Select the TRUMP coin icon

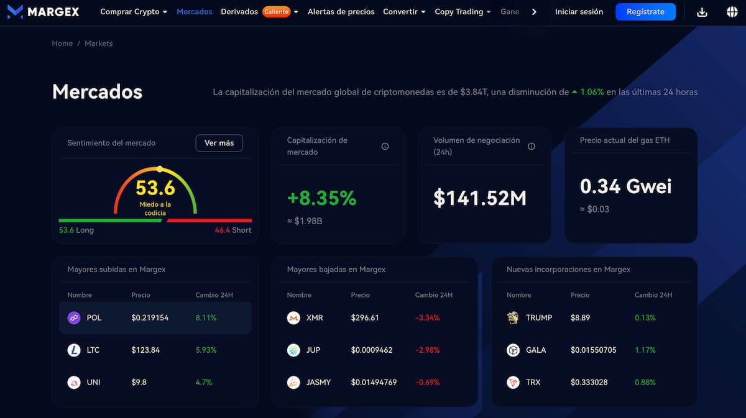tap(513, 317)
